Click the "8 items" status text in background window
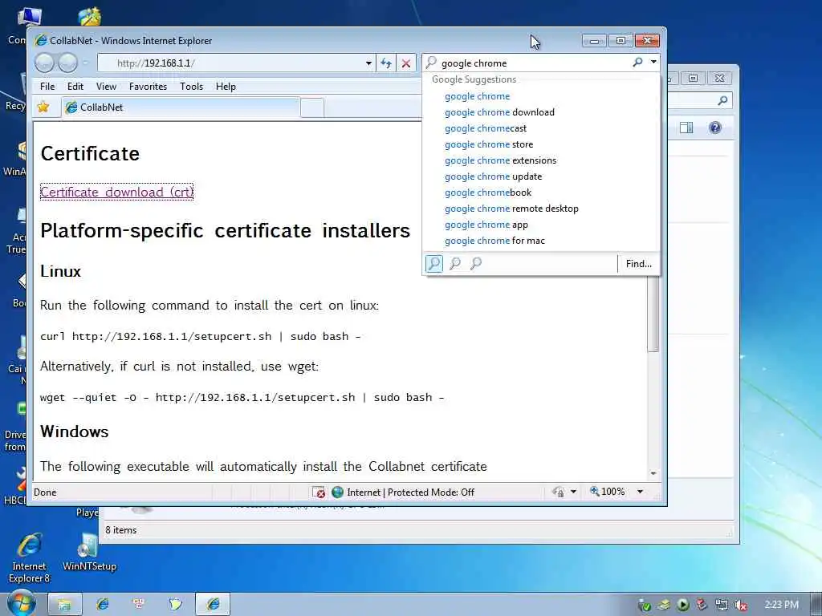Screen dimensions: 822x616 [120, 530]
